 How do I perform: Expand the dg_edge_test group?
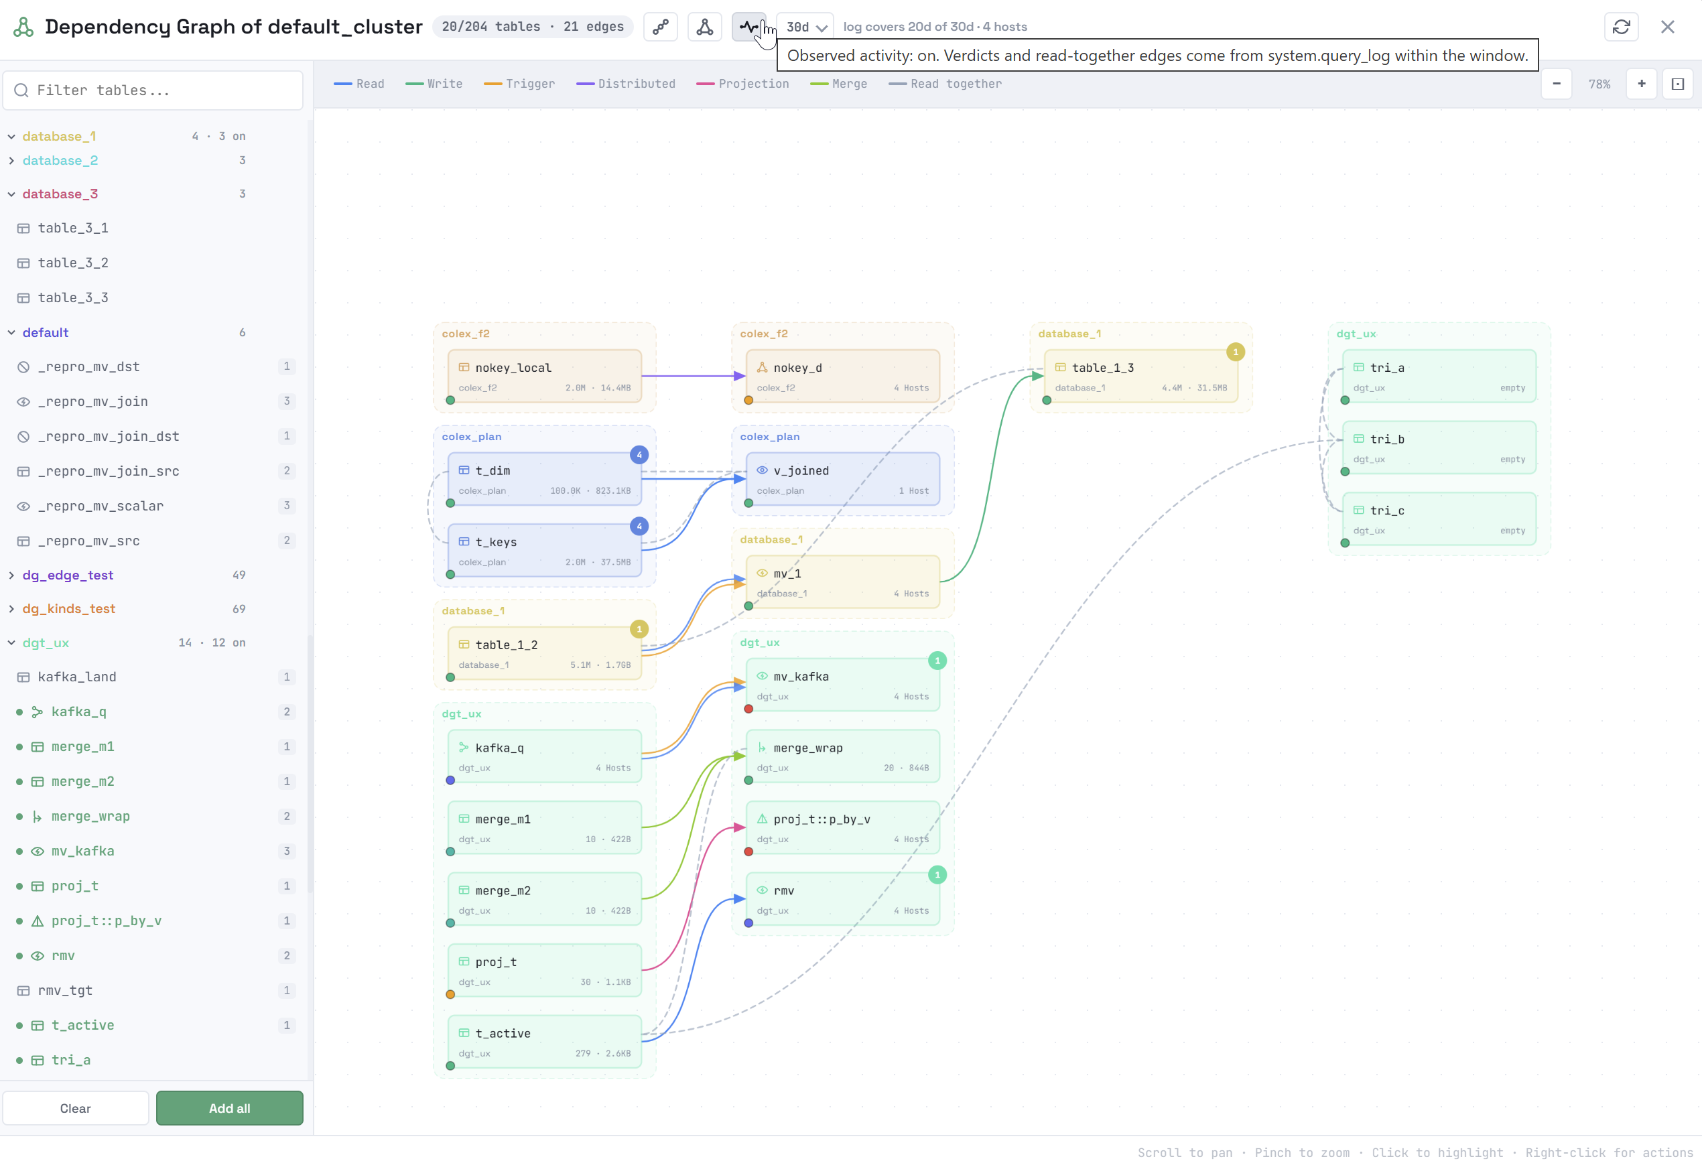point(11,575)
